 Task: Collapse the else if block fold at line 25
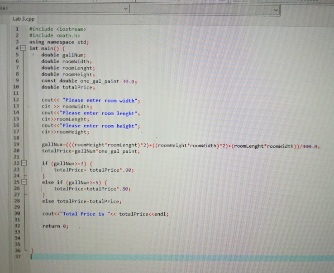point(24,182)
